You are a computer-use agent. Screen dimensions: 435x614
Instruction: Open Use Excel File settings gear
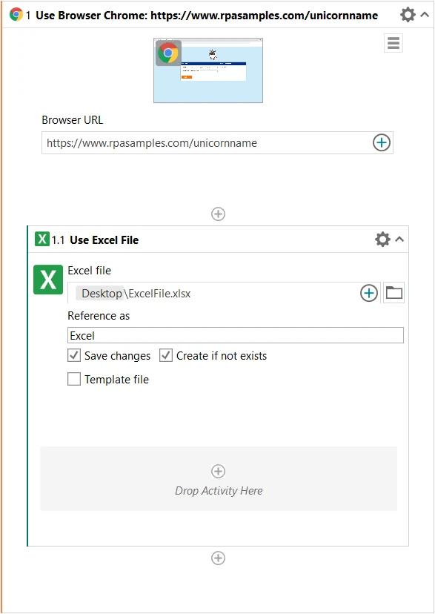coord(382,240)
